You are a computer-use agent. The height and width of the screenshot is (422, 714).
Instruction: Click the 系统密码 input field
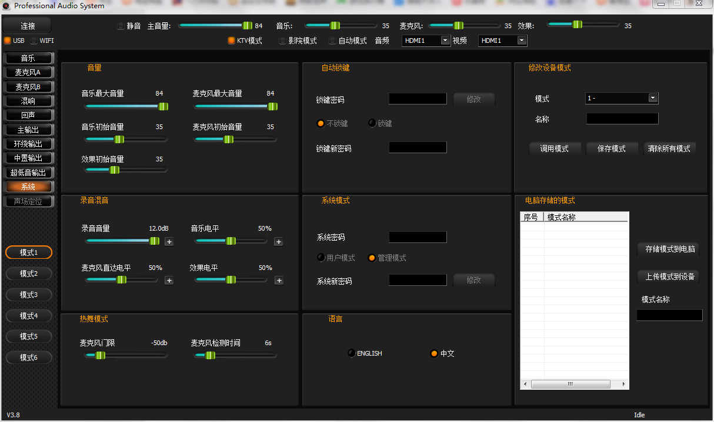point(418,237)
